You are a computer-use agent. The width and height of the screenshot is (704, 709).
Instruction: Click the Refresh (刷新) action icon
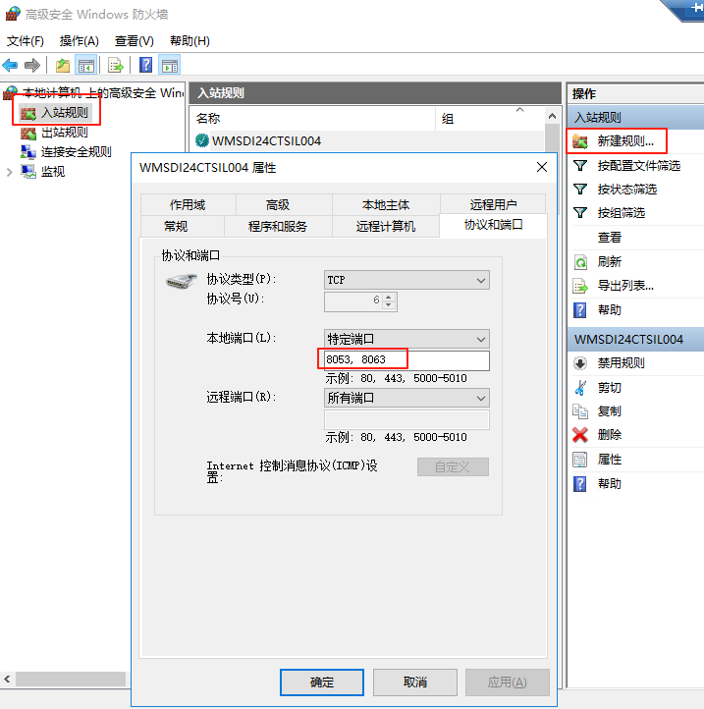point(580,262)
